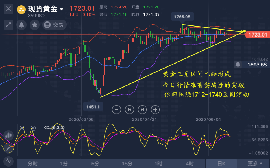Expand the 更多 timeframes menu
This screenshot has width=270, height=168.
click(x=255, y=164)
